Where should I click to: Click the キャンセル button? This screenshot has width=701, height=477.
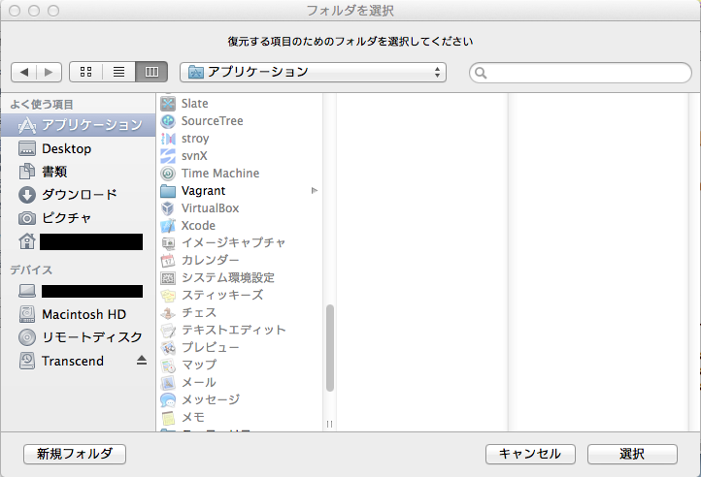click(530, 455)
